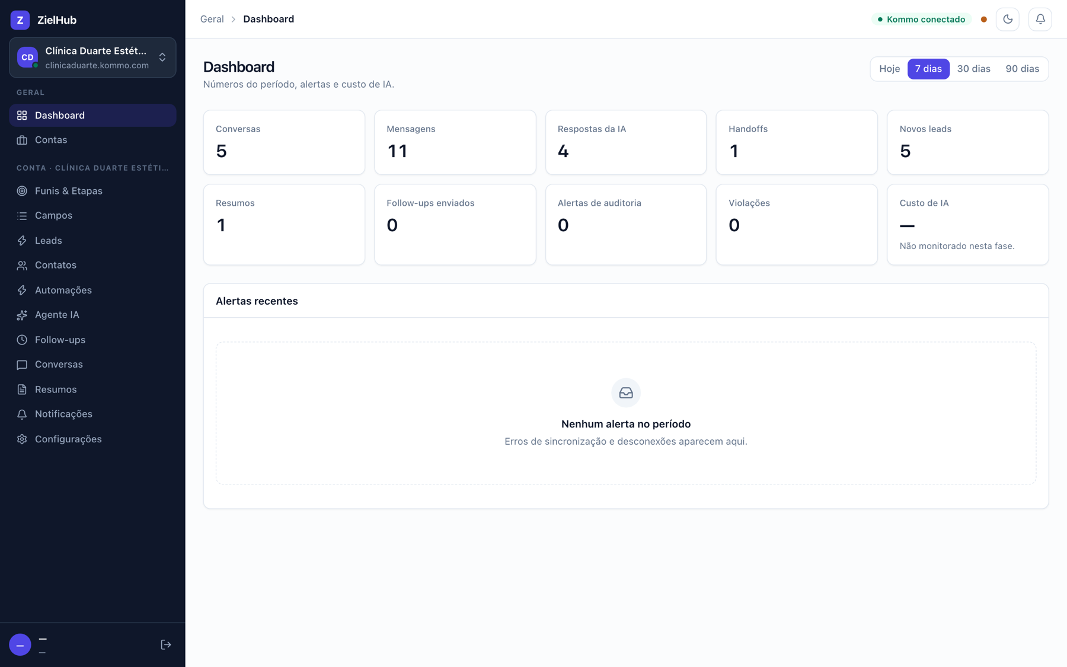Open Configurações

tap(92, 439)
